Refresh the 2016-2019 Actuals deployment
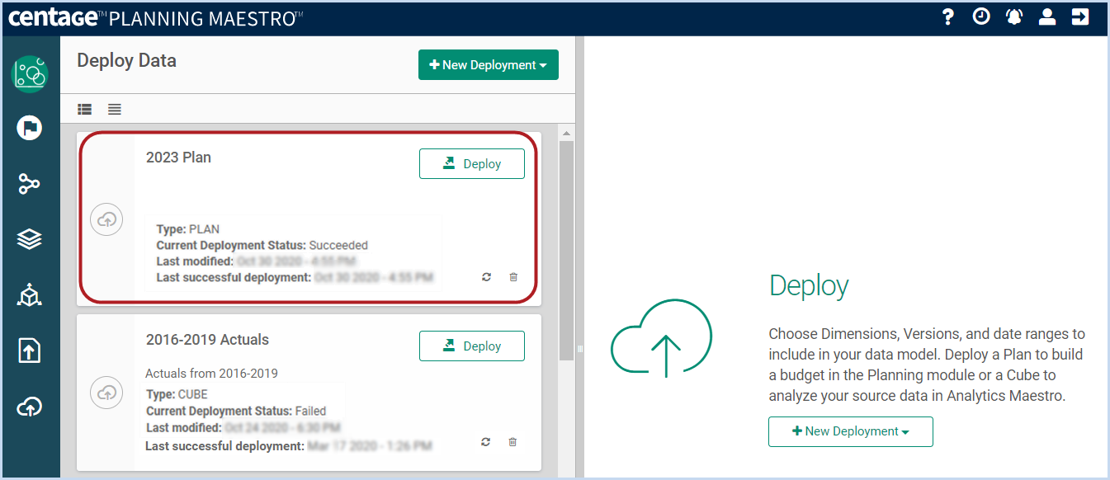Image resolution: width=1110 pixels, height=480 pixels. [486, 442]
